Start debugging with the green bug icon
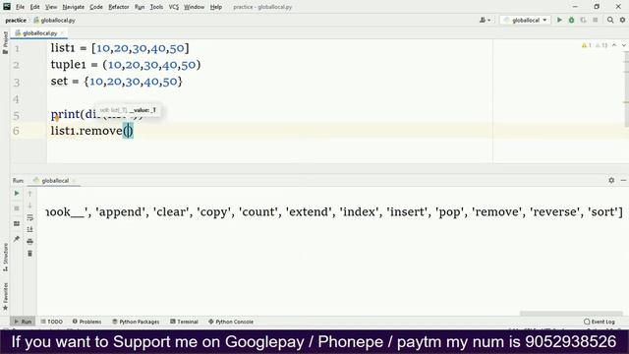The width and height of the screenshot is (629, 354). pos(571,20)
